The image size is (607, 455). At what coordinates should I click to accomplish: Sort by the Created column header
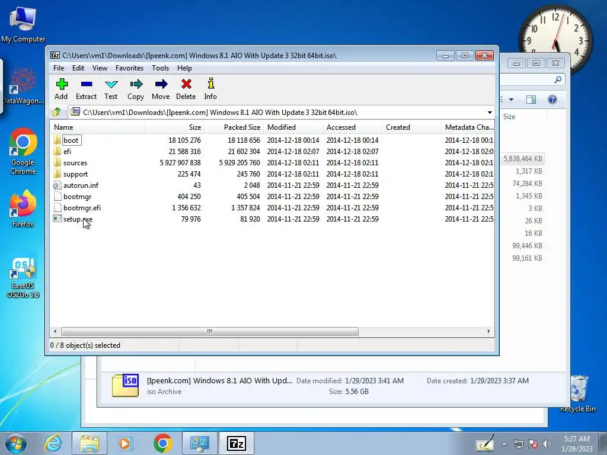[x=411, y=127]
